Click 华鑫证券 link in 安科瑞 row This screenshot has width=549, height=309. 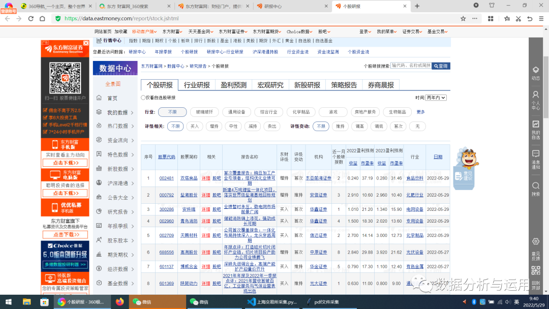[x=318, y=209]
